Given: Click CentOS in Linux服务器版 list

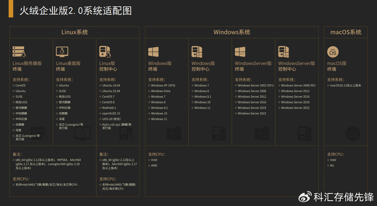Looking at the screenshot, I should coord(20,85).
